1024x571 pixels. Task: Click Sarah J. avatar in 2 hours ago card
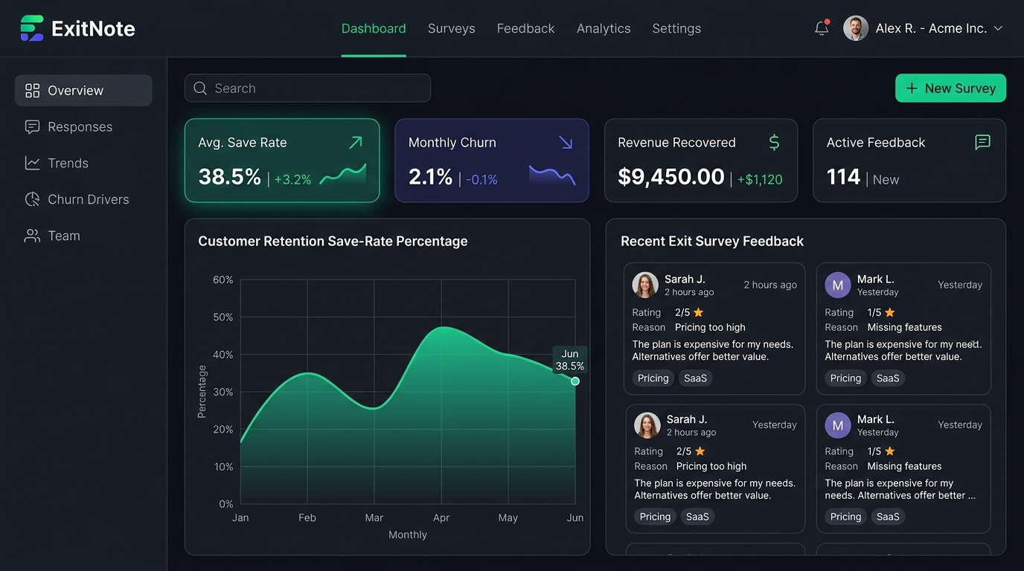click(x=645, y=285)
